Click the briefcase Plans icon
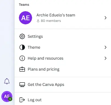The image size is (111, 105). (22, 69)
